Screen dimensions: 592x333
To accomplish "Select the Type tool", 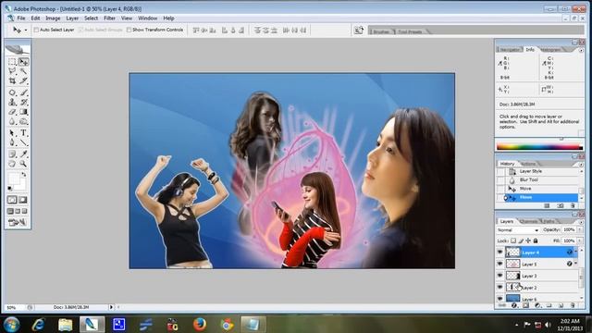I will tap(23, 133).
